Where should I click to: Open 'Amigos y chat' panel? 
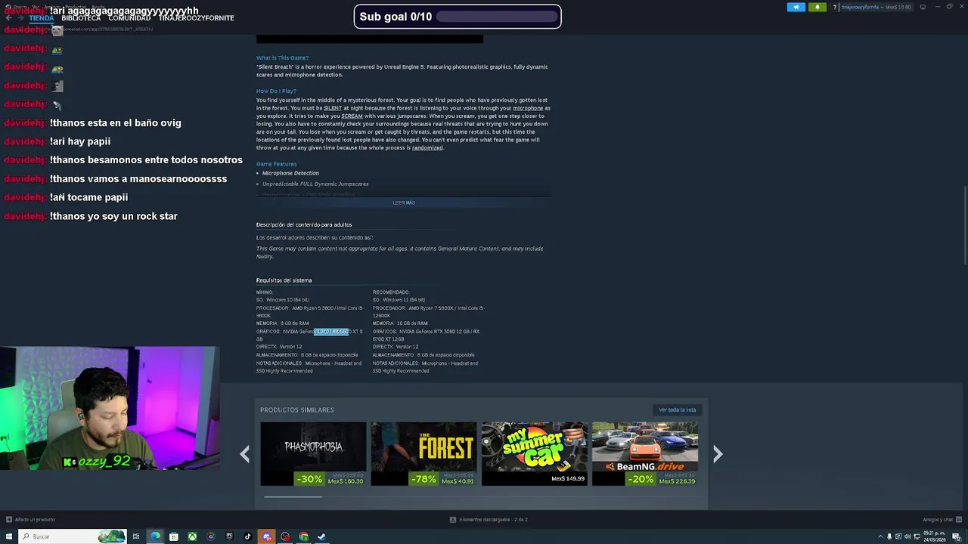click(941, 519)
